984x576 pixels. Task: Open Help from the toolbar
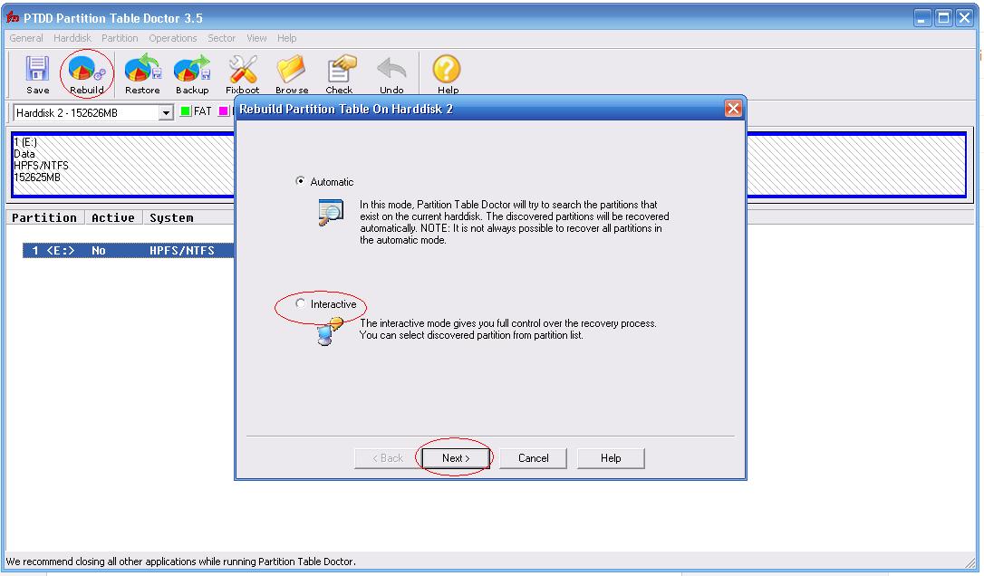448,74
